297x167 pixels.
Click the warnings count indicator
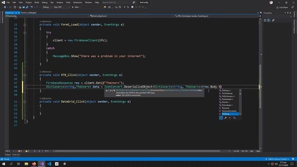[27, 151]
